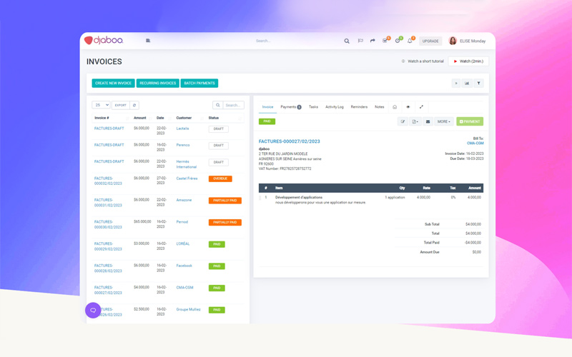Screen dimensions: 572x357
Task: Open the Notes tab
Action: 380,107
